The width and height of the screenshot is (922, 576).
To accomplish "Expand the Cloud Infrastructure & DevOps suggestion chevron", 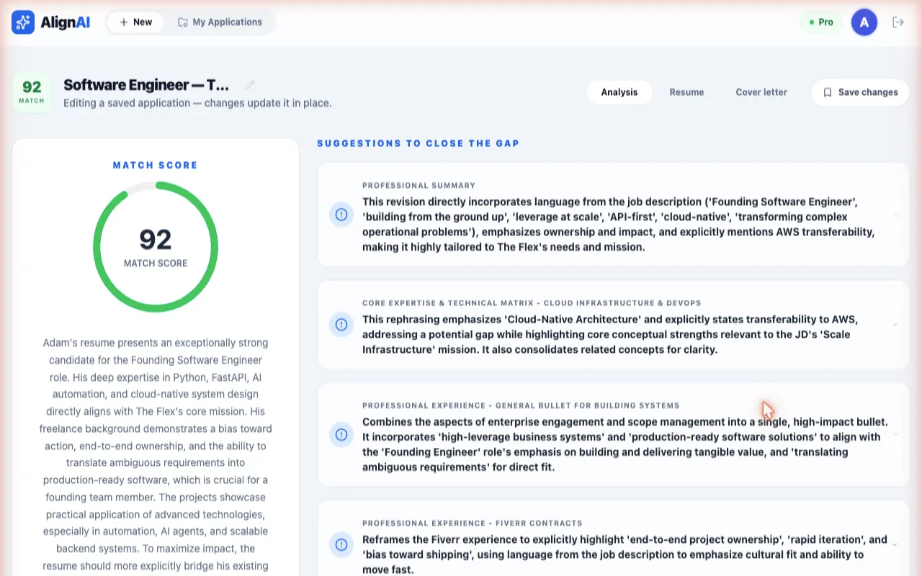I will point(895,325).
